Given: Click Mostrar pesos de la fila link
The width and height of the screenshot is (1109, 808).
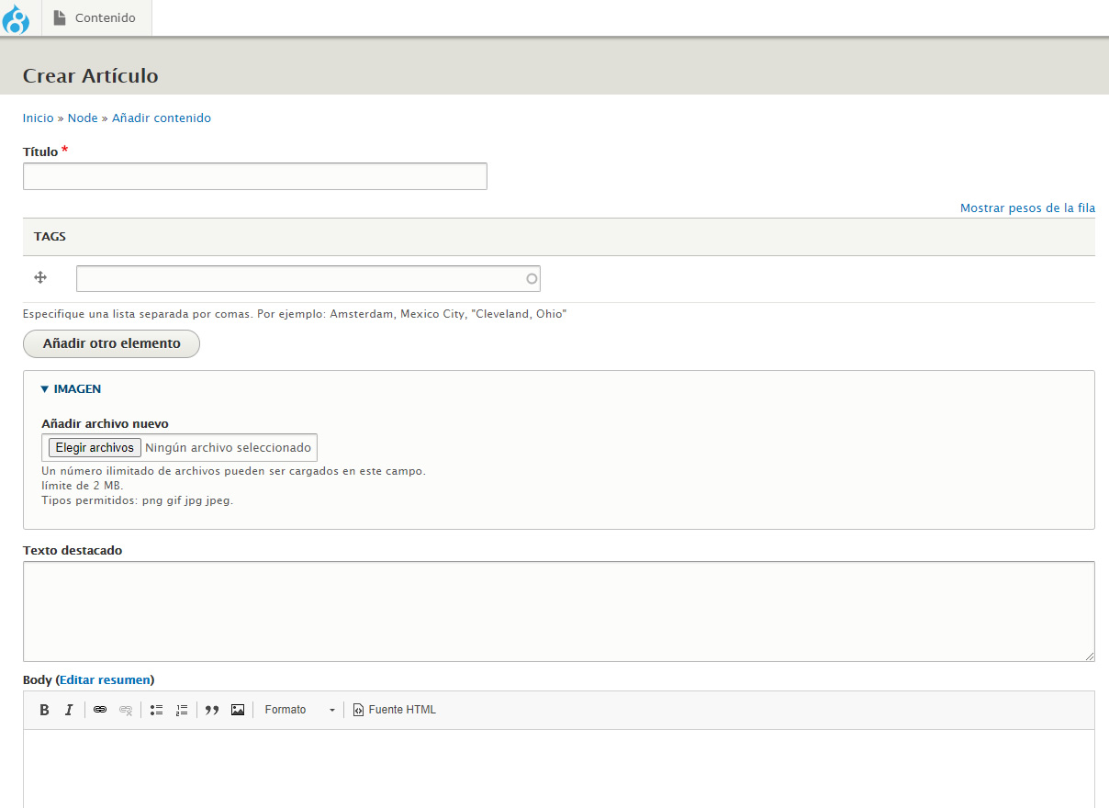Looking at the screenshot, I should (x=1027, y=208).
